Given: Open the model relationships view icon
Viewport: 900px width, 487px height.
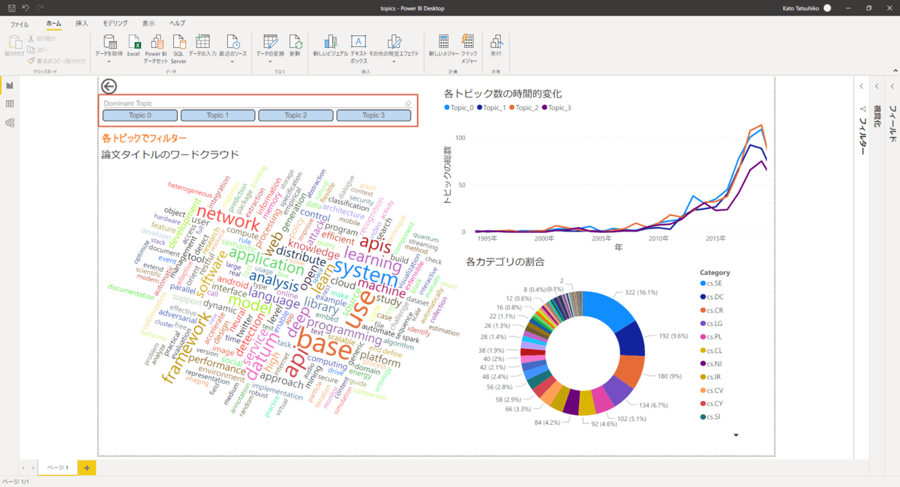Looking at the screenshot, I should 10,122.
